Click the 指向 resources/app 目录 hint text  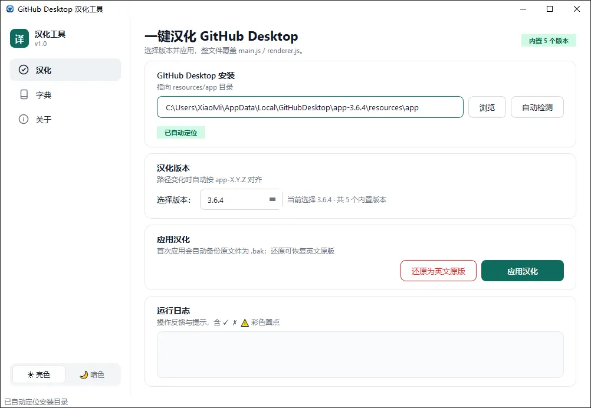195,87
